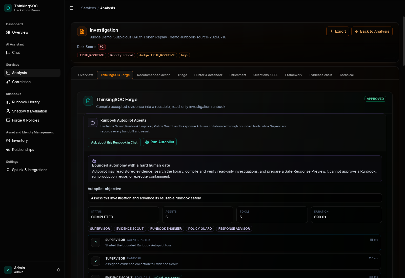Open the Technical tab

point(346,75)
